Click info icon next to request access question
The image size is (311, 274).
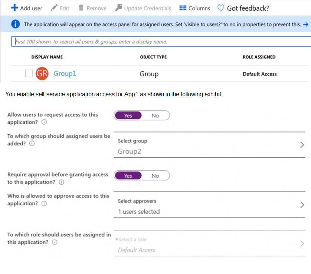tap(44, 123)
